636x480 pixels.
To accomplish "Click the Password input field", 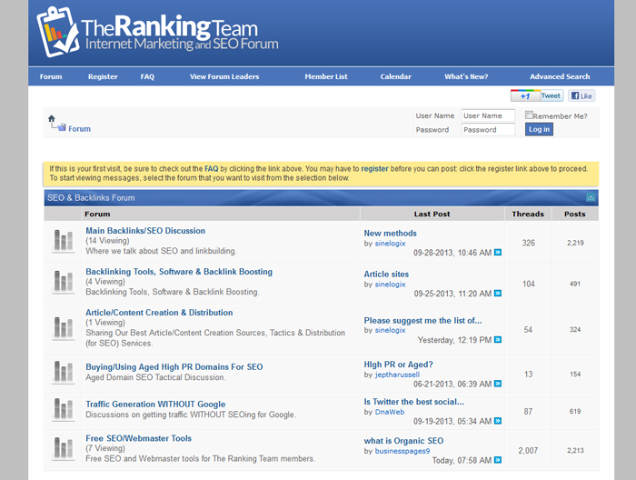I will click(488, 129).
